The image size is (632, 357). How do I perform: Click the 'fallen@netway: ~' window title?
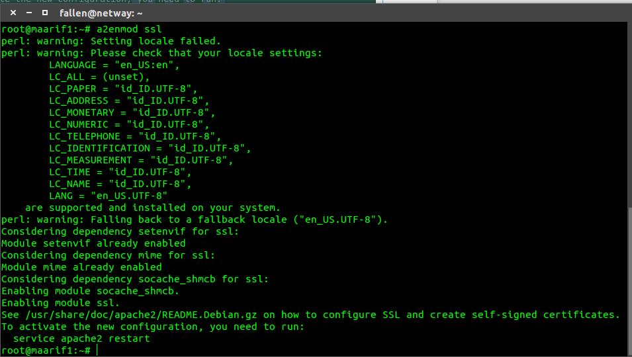[x=101, y=13]
